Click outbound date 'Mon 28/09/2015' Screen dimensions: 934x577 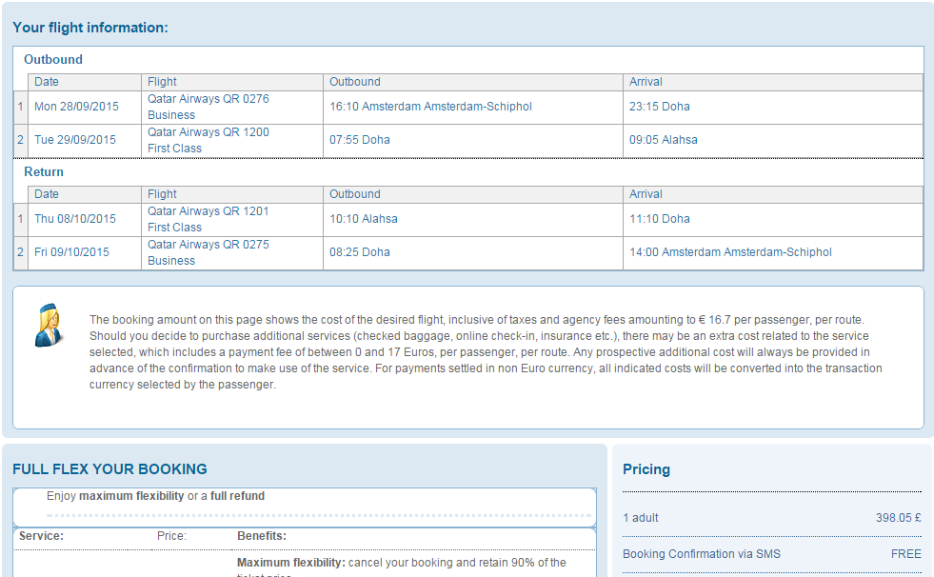[x=76, y=107]
